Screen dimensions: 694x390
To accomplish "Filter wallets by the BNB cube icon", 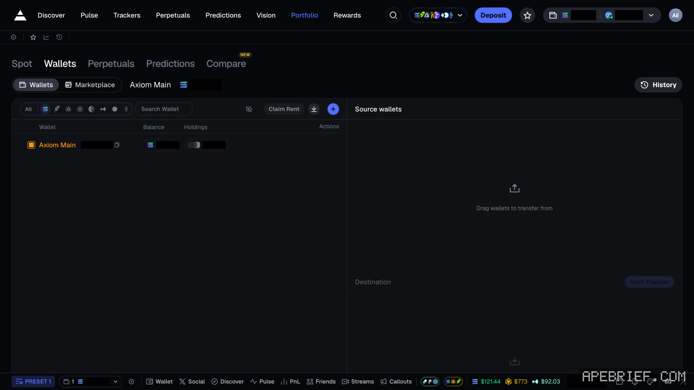I will (x=80, y=109).
